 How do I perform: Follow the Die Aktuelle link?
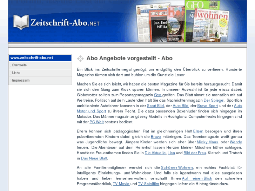point(155,153)
